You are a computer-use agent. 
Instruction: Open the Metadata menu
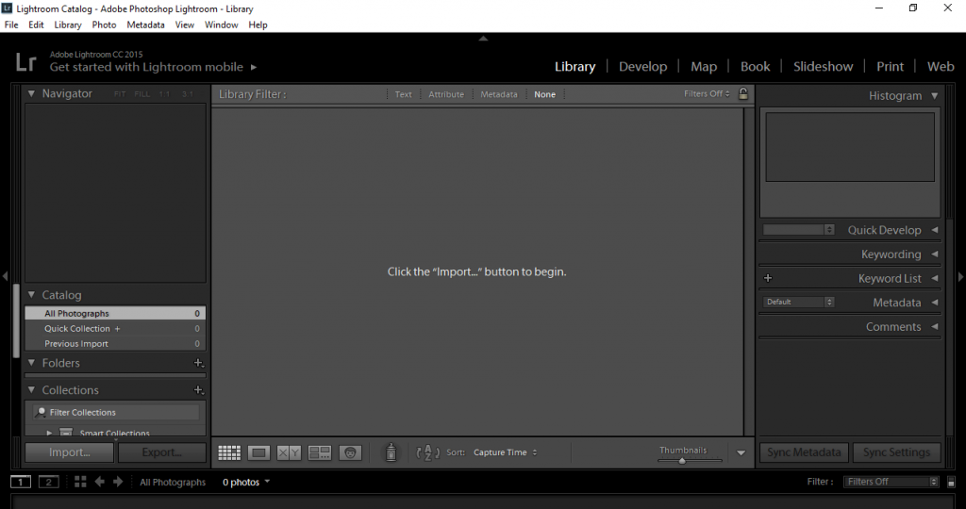click(145, 25)
